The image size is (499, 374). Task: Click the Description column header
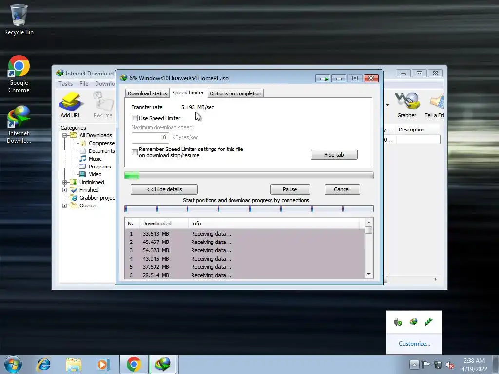pos(418,130)
